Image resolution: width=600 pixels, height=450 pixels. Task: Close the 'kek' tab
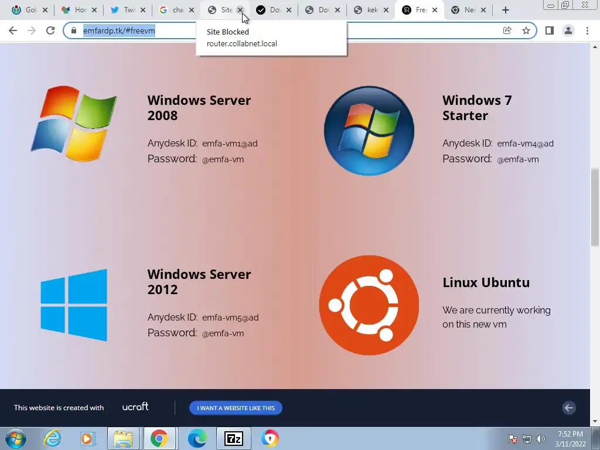click(x=386, y=11)
